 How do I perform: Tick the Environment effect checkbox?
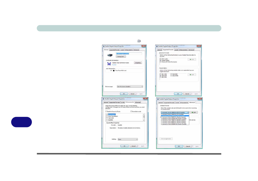107,114
